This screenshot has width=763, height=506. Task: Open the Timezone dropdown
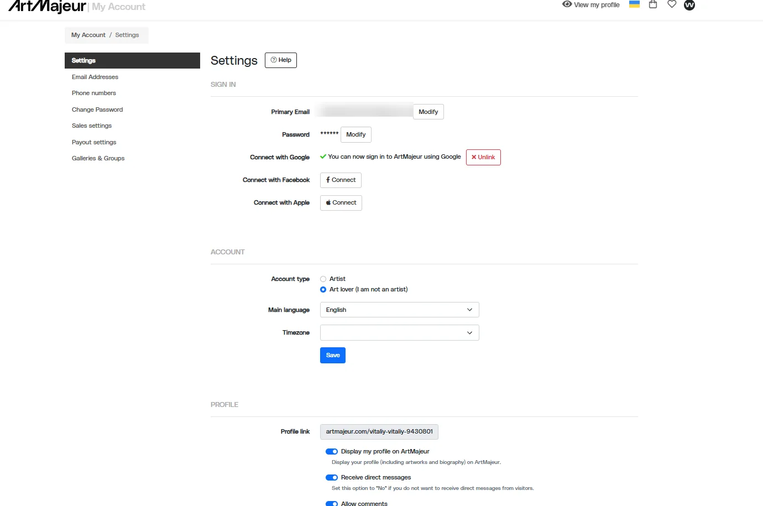pos(400,332)
